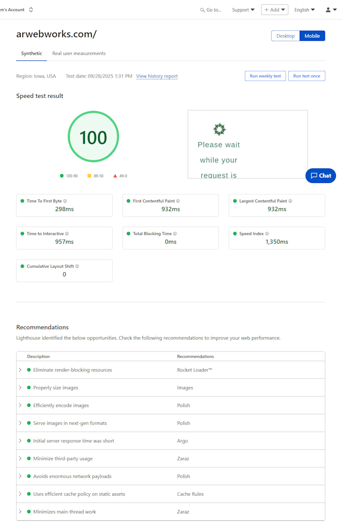
Task: Click the info icon beside First Contentful Paint
Action: (178, 201)
